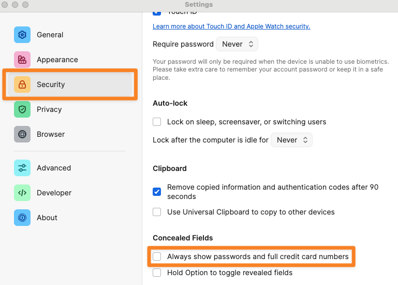The width and height of the screenshot is (398, 285).
Task: Uncheck remove copied information after 90 seconds
Action: 157,192
